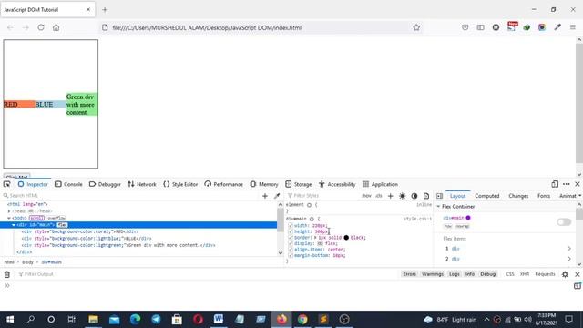Screen dimensions: 583x328
Task: Activate the element picker tool
Action: tap(6, 184)
